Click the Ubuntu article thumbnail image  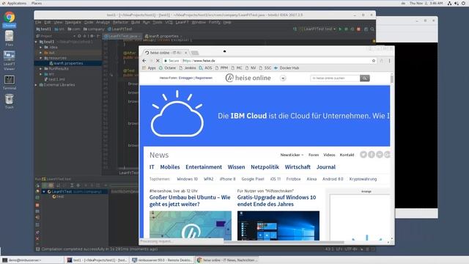point(191,226)
